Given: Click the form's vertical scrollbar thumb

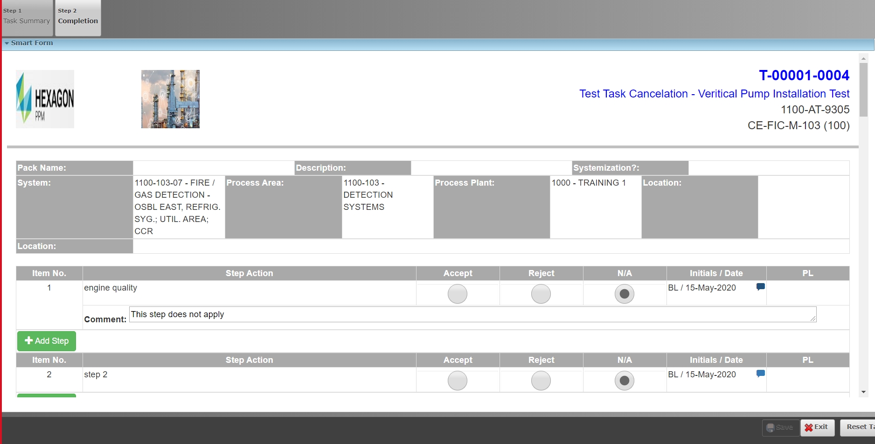Looking at the screenshot, I should point(863,90).
